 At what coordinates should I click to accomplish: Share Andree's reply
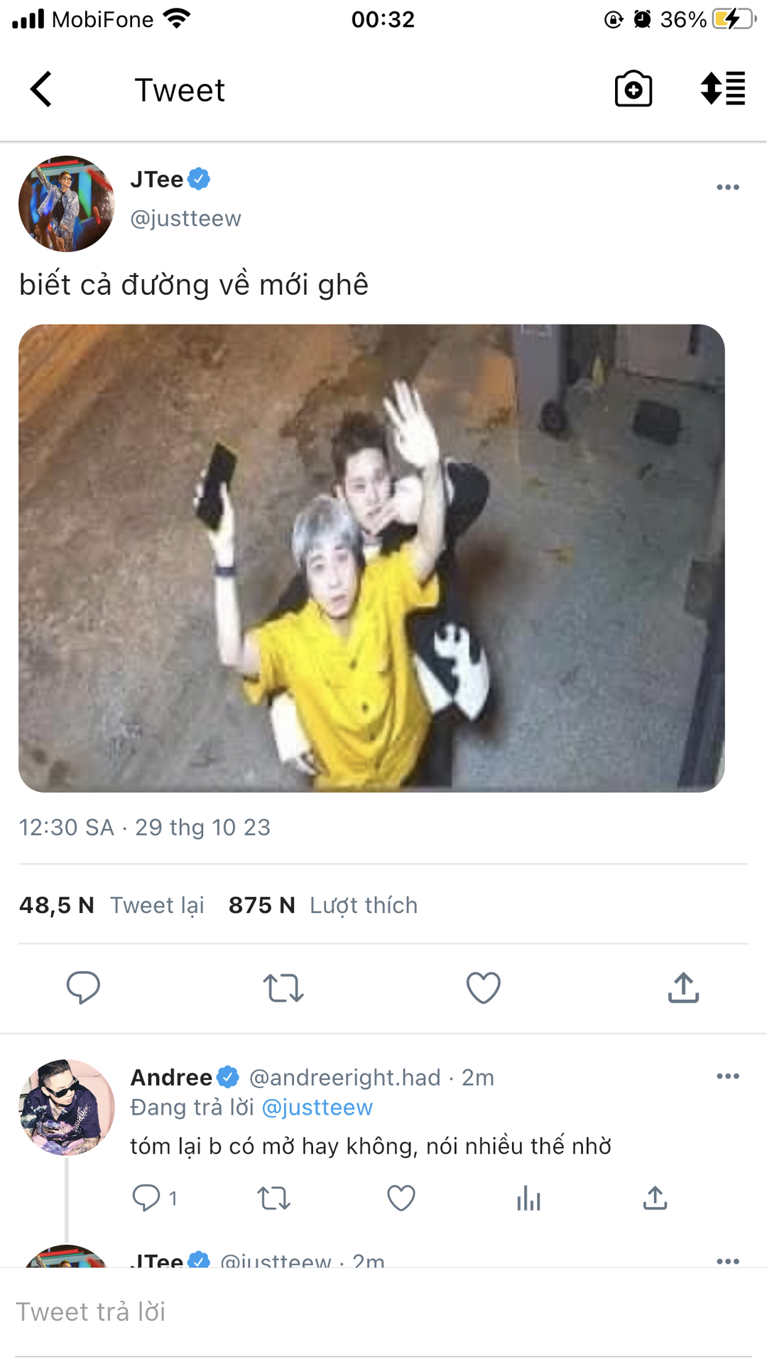655,1198
